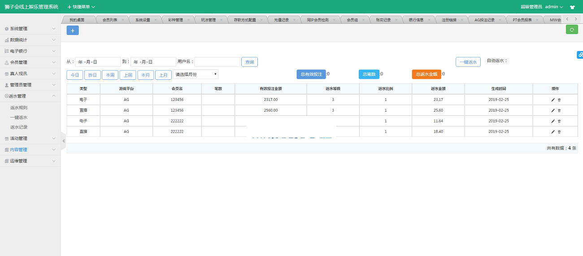Switch to the 充值记录 tab
This screenshot has height=256, width=583.
(281, 20)
